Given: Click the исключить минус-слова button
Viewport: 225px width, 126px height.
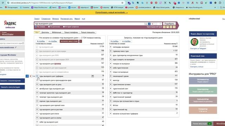Looking at the screenshot, I should (69, 41).
